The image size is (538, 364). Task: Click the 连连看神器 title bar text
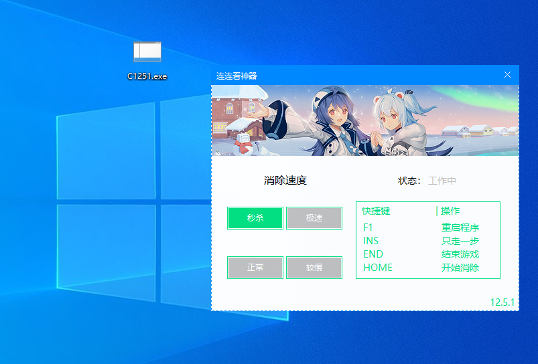[x=237, y=76]
